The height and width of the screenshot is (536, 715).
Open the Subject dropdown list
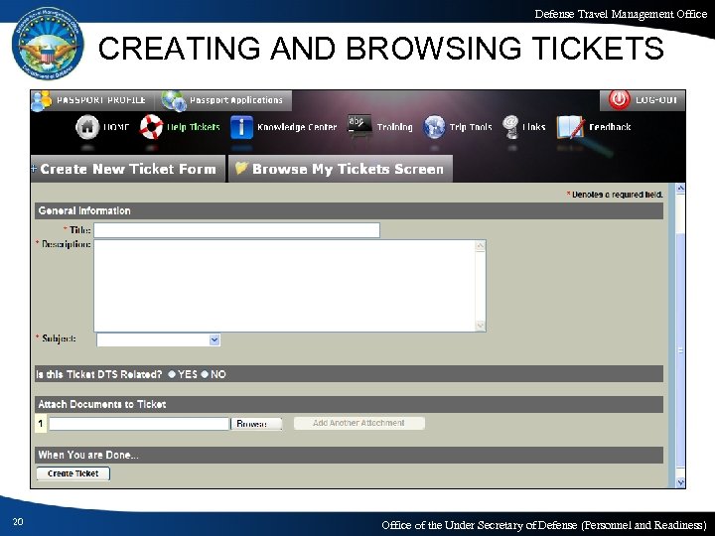tap(214, 339)
